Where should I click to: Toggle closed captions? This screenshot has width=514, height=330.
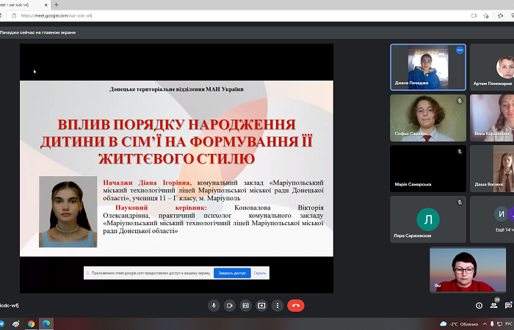(245, 305)
